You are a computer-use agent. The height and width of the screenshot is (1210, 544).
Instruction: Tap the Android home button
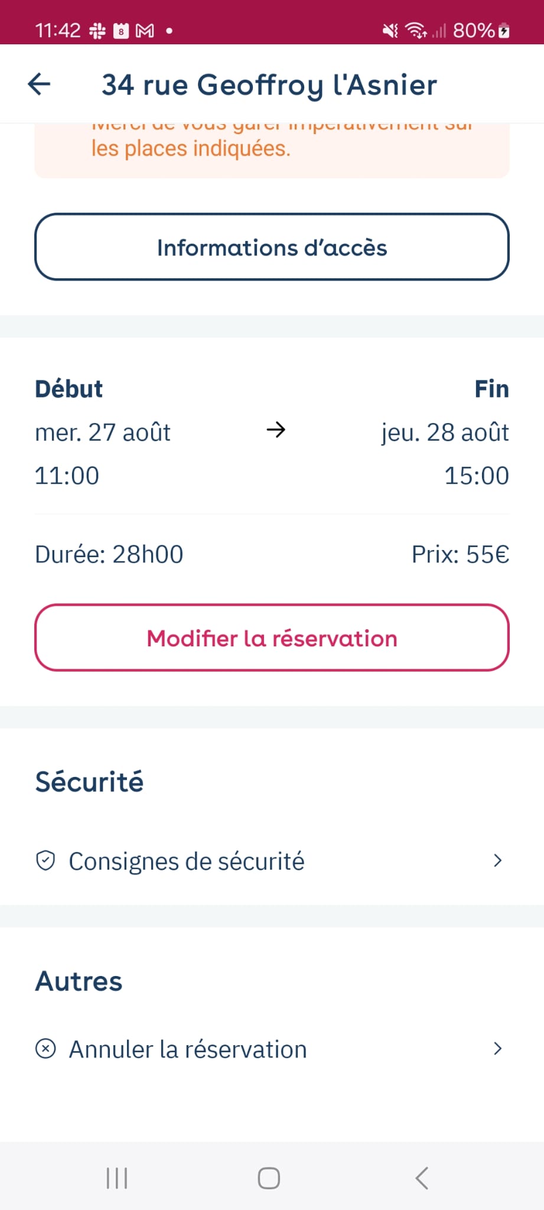[269, 1178]
